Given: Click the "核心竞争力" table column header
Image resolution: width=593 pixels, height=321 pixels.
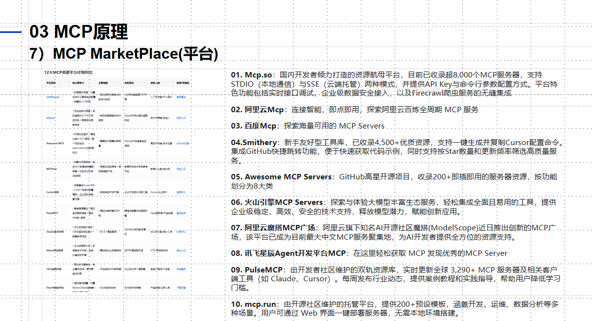Looking at the screenshot, I should 79,83.
